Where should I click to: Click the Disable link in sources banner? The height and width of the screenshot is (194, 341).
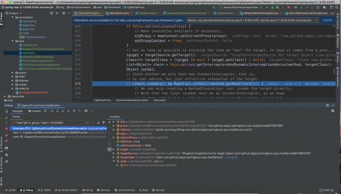327,20
